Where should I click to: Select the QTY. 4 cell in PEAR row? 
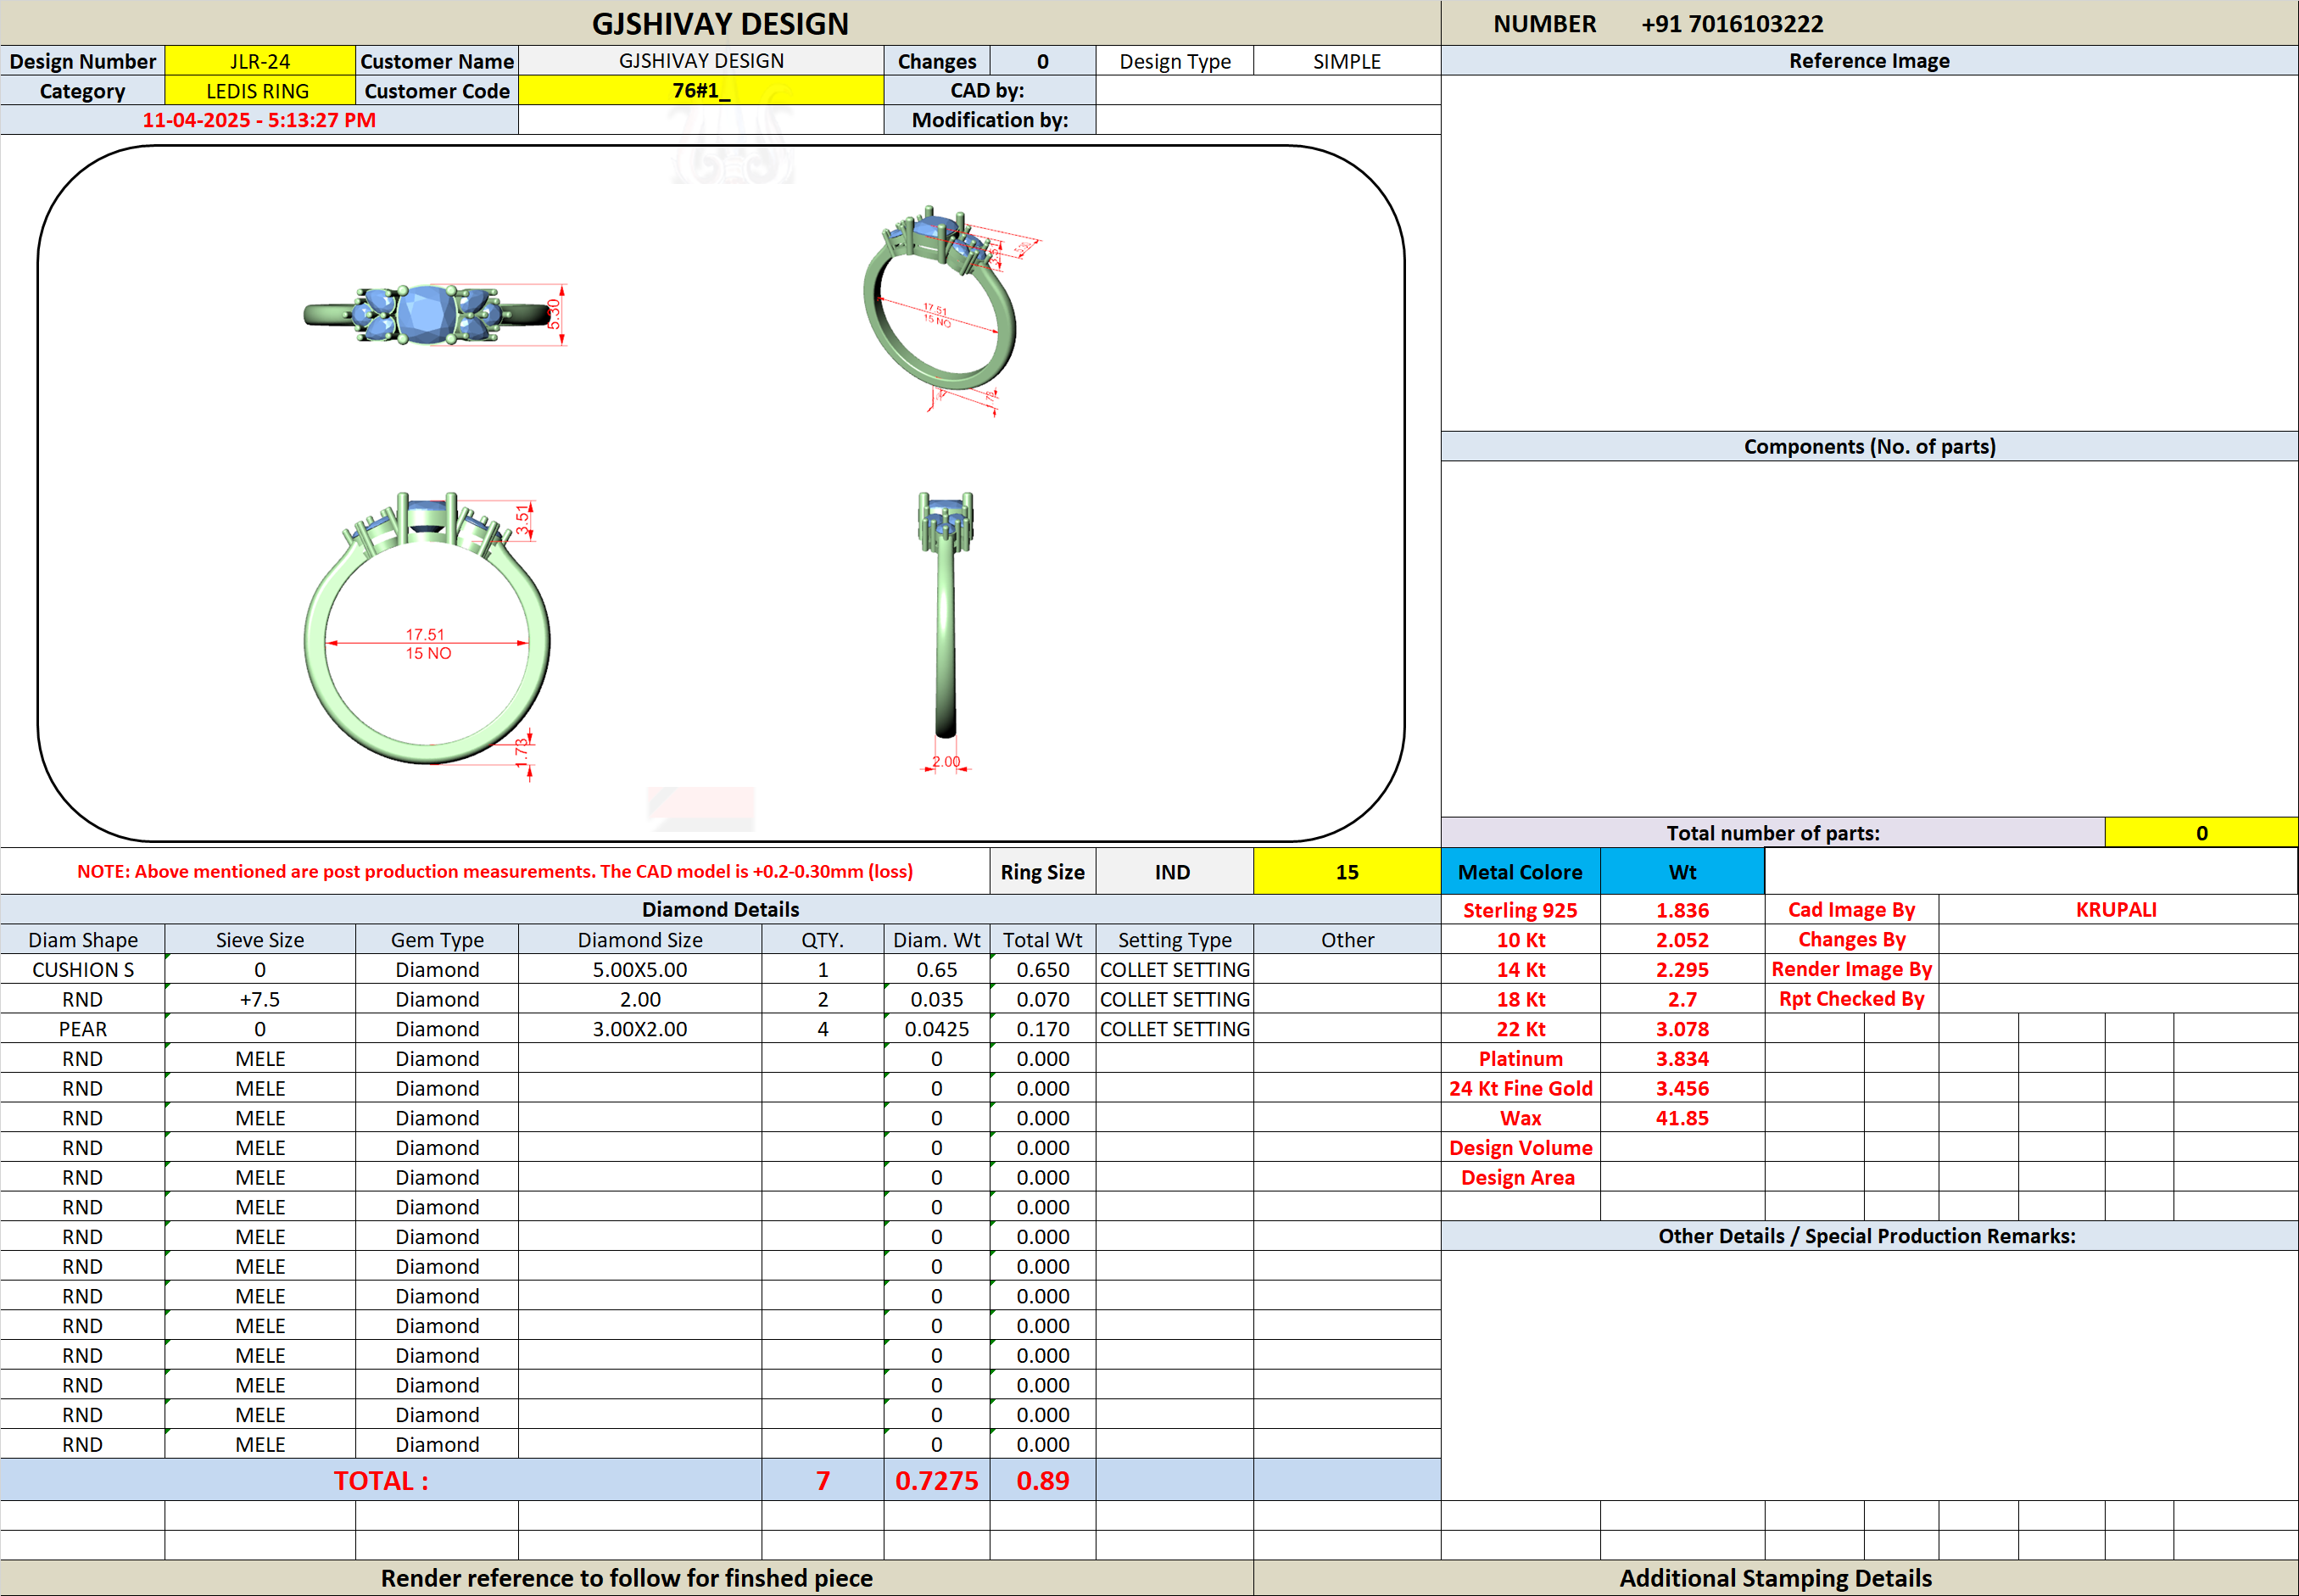point(823,1029)
